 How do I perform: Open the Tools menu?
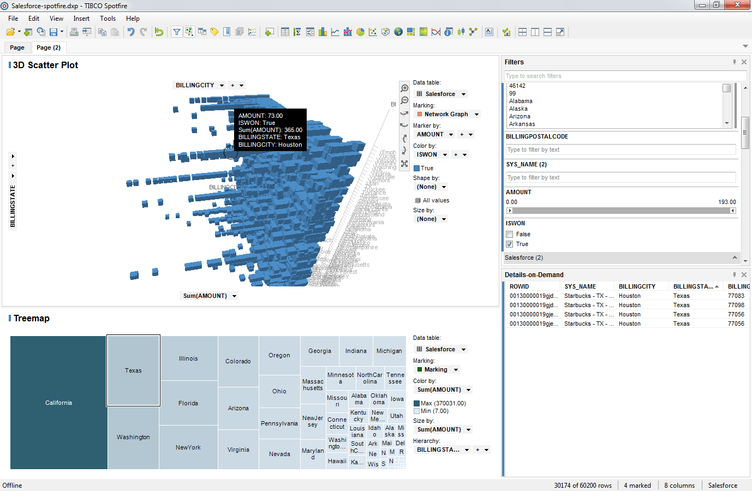click(108, 19)
